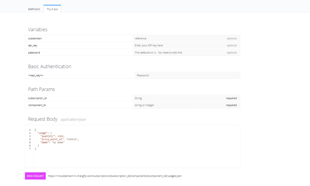The image size is (310, 186).
Task: Focus the api_key input field
Action: click(186, 45)
